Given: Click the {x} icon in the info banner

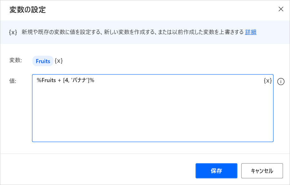Looking at the screenshot, I should point(13,32).
